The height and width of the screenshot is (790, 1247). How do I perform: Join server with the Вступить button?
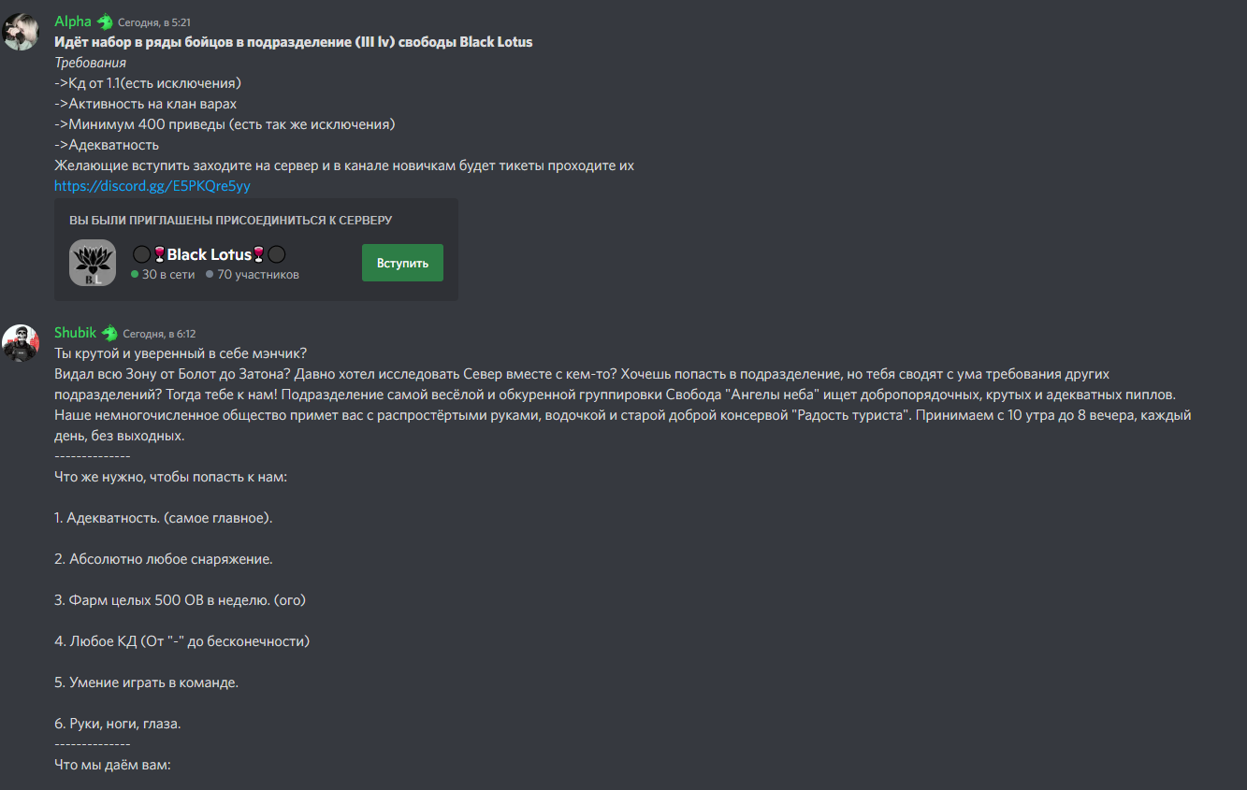pyautogui.click(x=402, y=263)
